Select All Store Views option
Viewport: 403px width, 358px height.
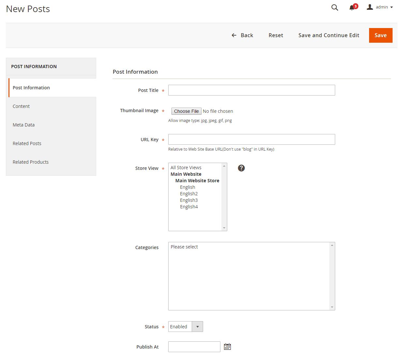click(x=186, y=168)
